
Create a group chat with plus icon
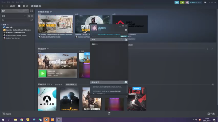click(x=126, y=82)
